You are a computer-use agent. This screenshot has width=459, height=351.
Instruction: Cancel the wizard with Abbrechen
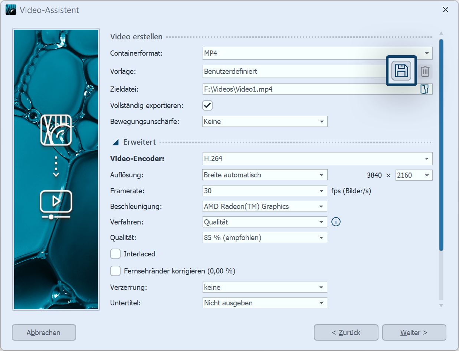point(43,332)
